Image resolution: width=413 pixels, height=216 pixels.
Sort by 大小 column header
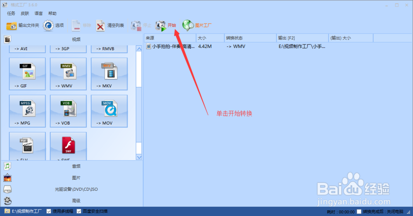coord(210,38)
